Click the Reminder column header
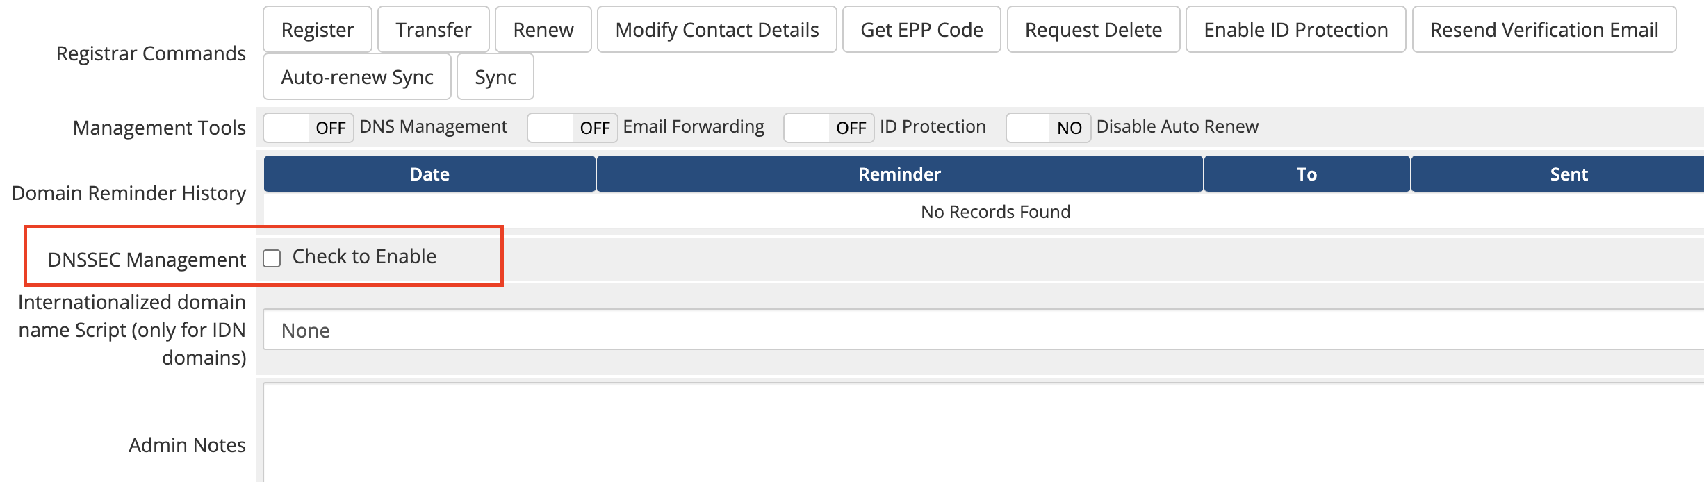 tap(899, 174)
